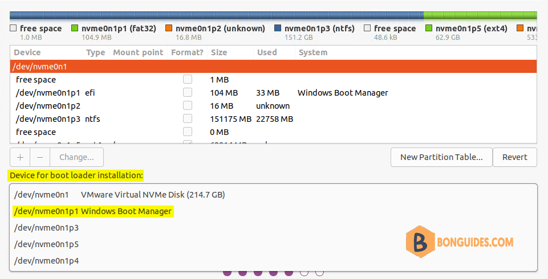Select /dev/nvme0n1p4 in boot loader list

point(47,261)
